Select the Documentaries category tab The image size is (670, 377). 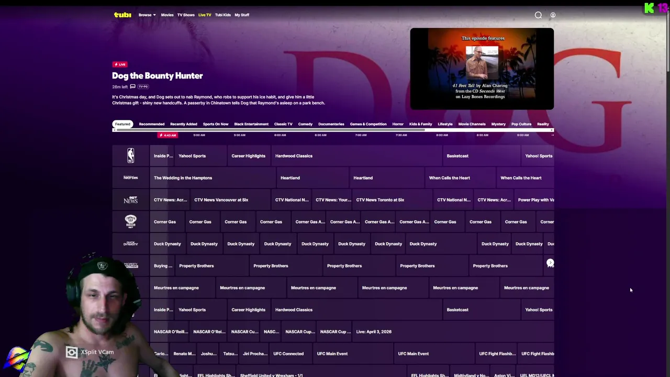click(331, 124)
